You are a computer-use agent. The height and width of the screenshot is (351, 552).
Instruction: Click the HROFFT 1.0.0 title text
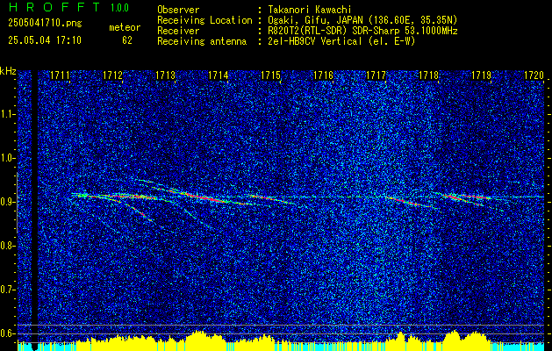tap(68, 7)
